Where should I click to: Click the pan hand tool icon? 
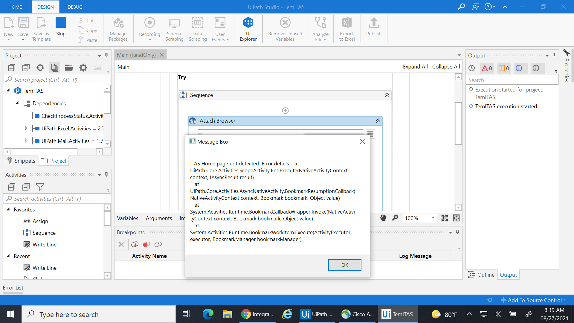pyautogui.click(x=383, y=218)
